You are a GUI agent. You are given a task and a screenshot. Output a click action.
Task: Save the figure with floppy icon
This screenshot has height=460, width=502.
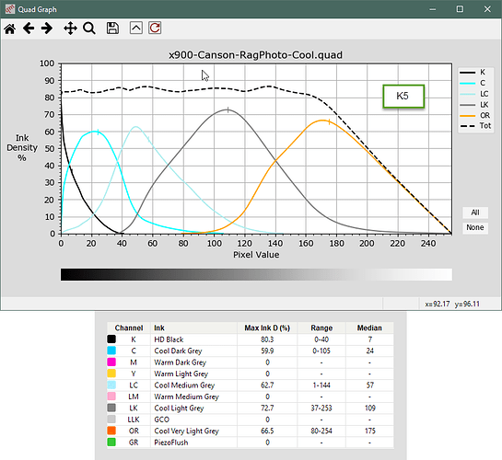(x=112, y=29)
